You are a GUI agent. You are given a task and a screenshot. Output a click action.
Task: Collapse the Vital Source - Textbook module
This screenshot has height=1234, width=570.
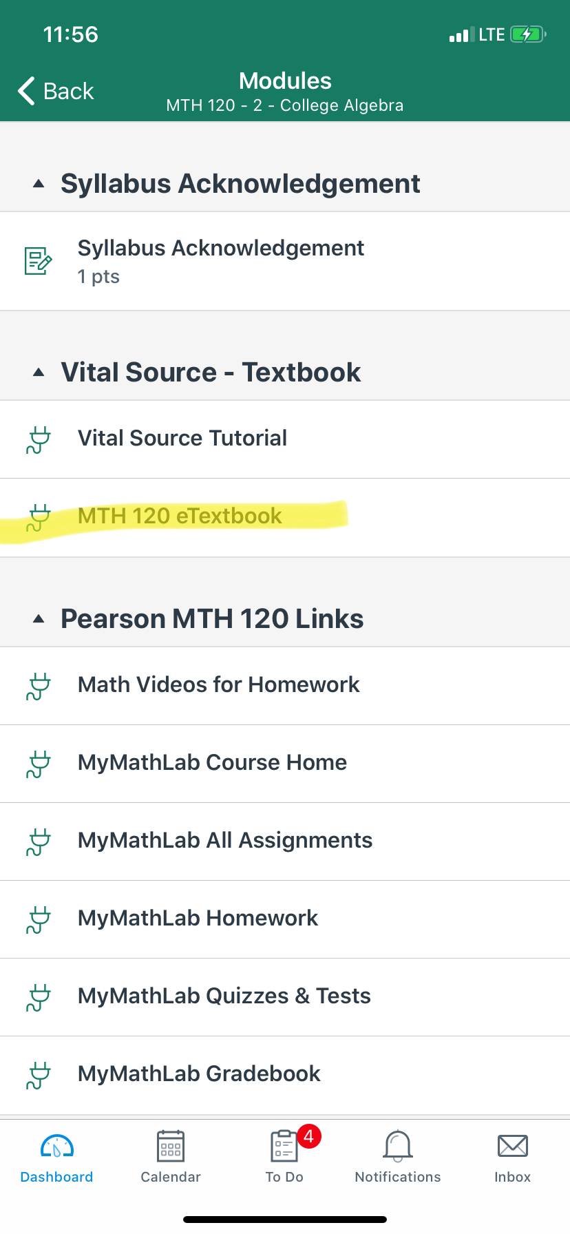coord(39,373)
